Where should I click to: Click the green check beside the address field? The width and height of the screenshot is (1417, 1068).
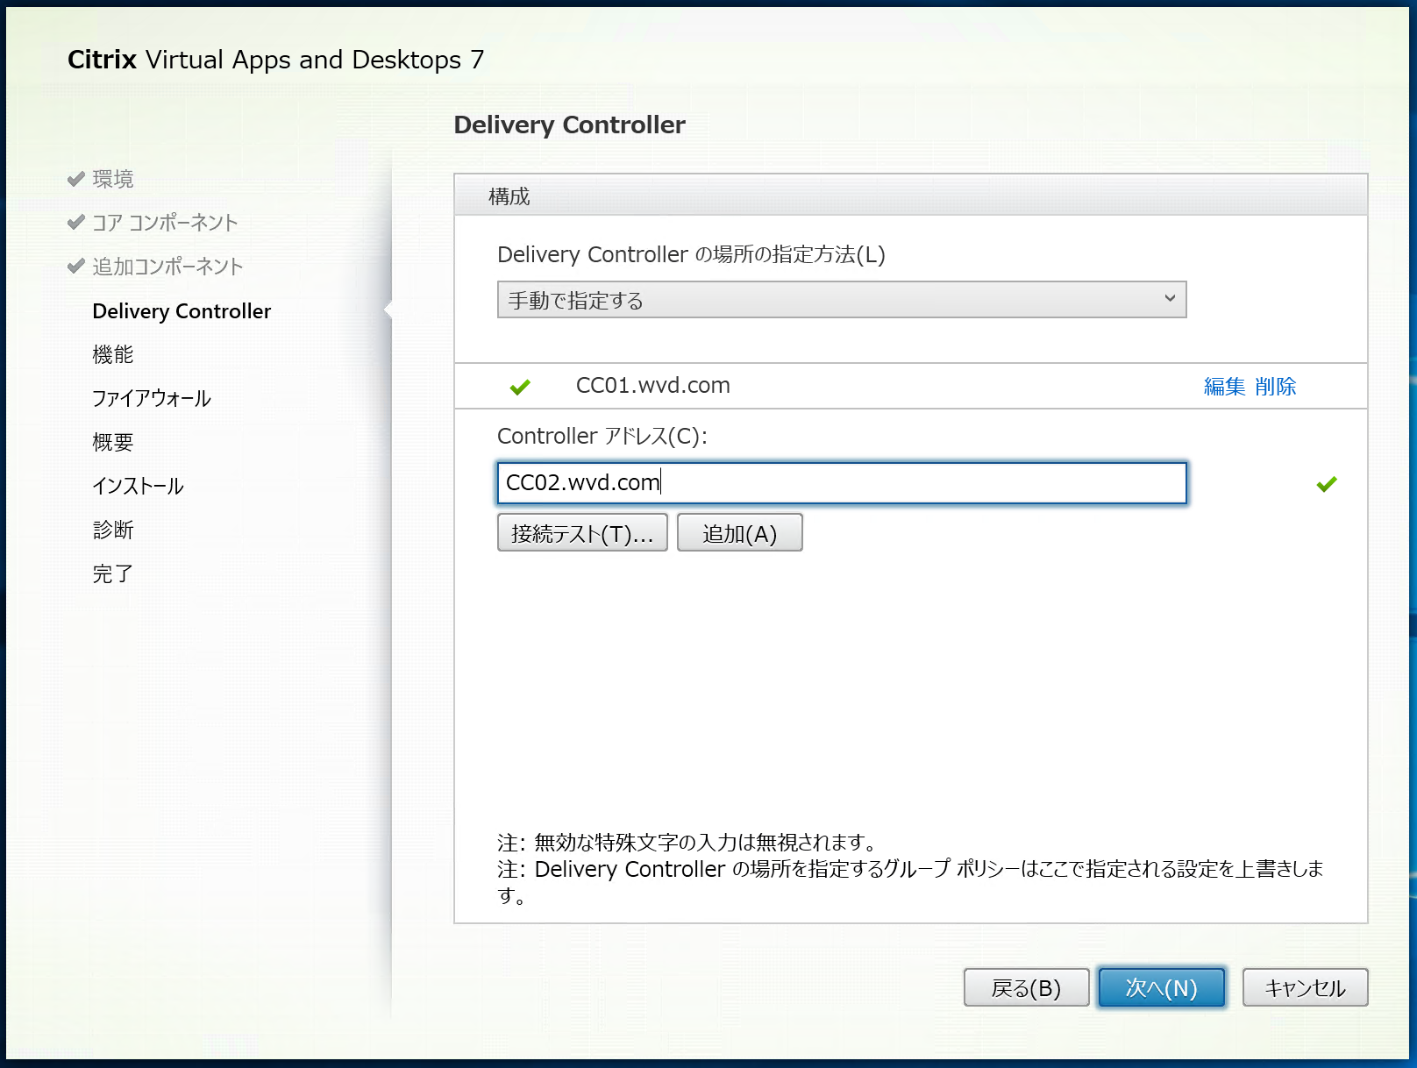(x=1327, y=482)
